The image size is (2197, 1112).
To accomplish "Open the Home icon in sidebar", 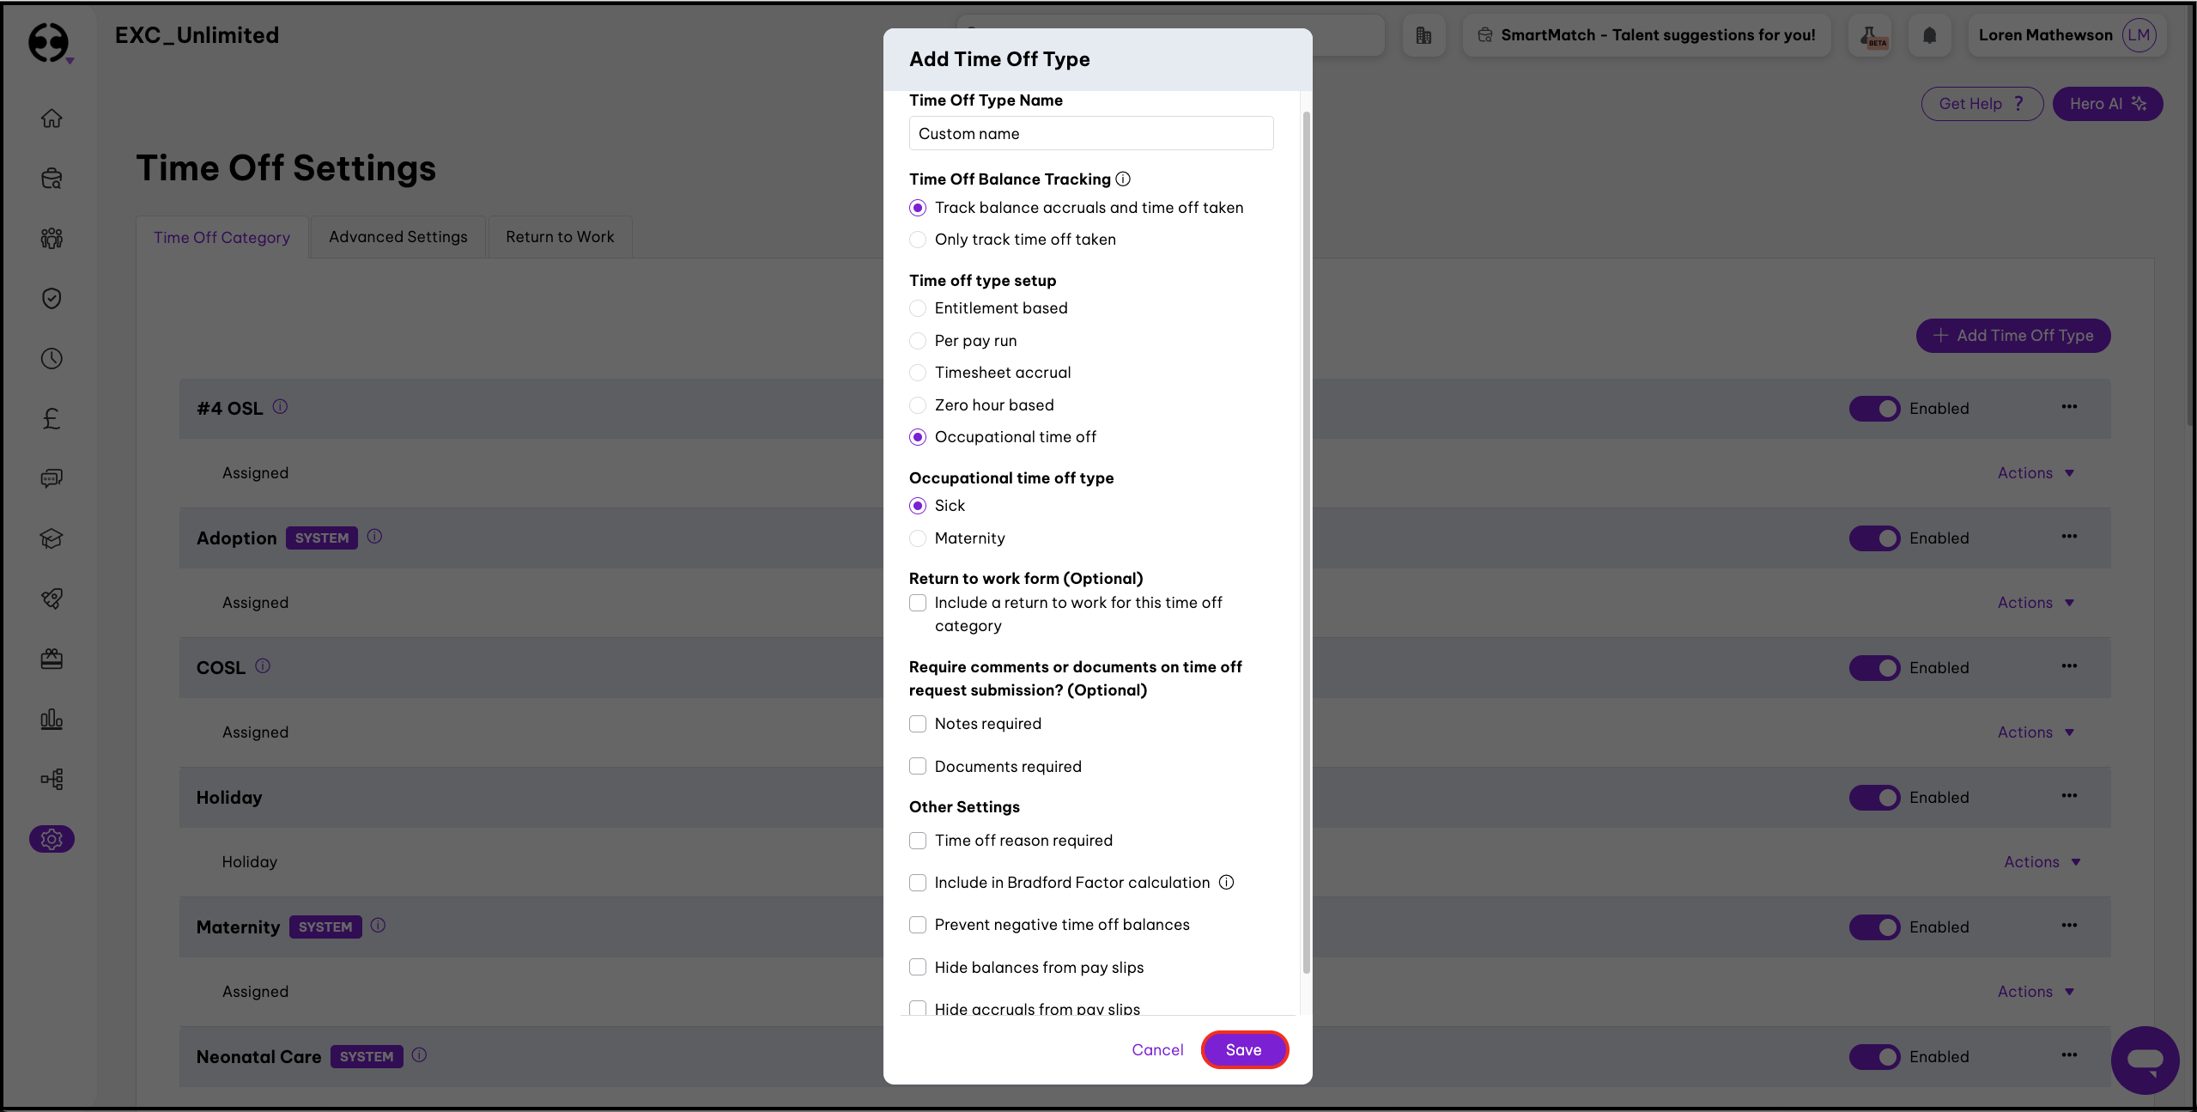I will coord(52,118).
